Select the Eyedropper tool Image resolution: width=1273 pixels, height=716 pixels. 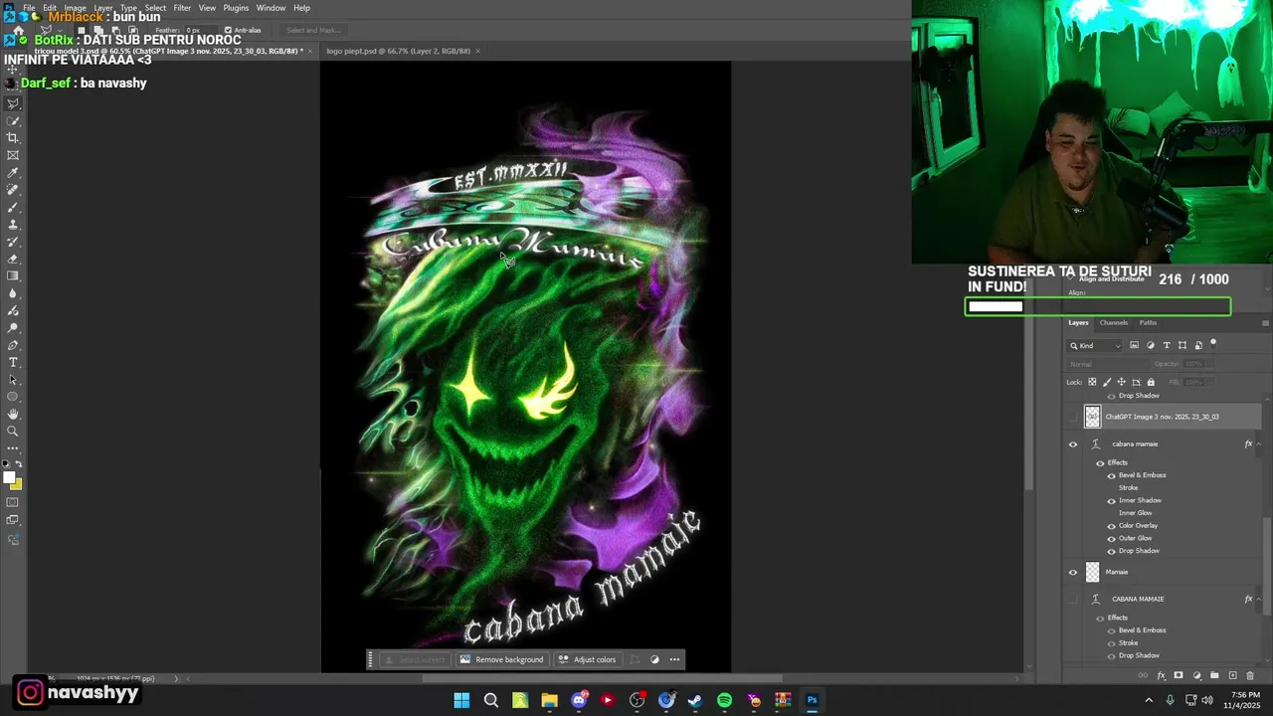click(13, 173)
